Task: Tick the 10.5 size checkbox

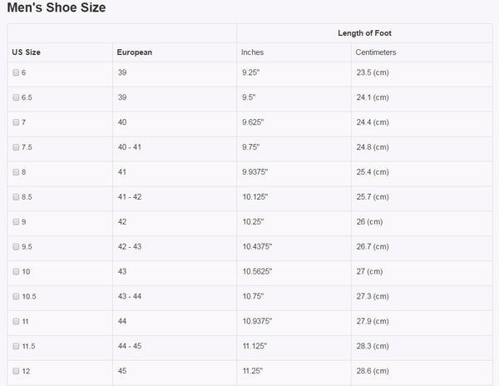Action: [17, 296]
